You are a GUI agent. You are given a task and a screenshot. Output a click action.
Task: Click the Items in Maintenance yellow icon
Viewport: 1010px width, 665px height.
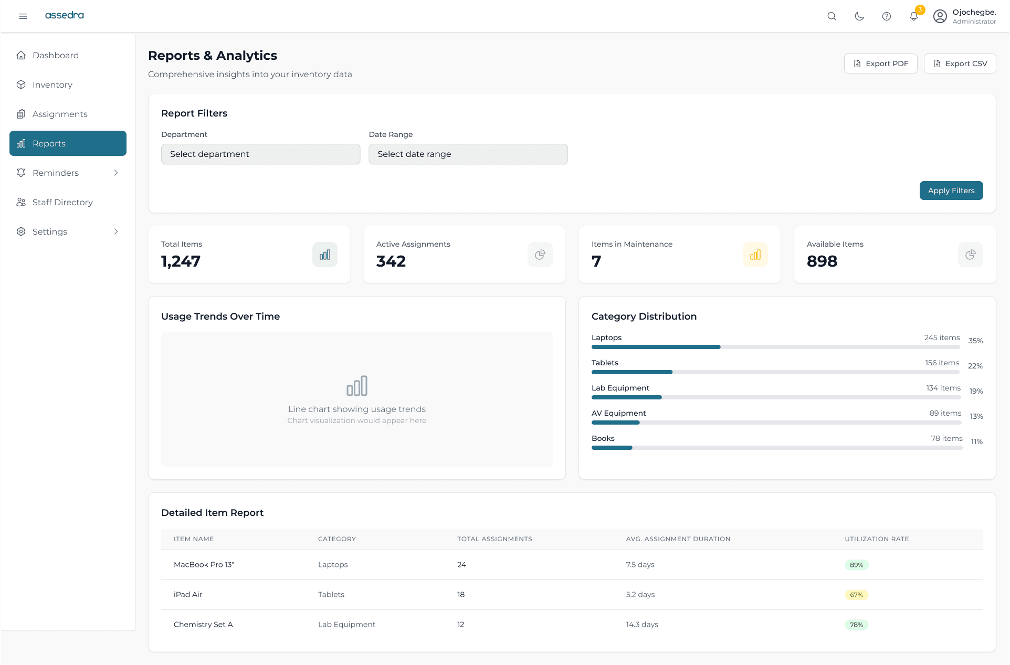pyautogui.click(x=755, y=255)
